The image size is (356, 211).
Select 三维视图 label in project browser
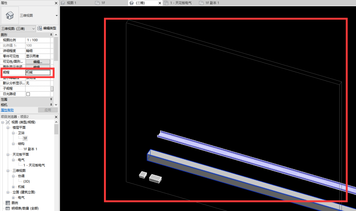(19, 171)
